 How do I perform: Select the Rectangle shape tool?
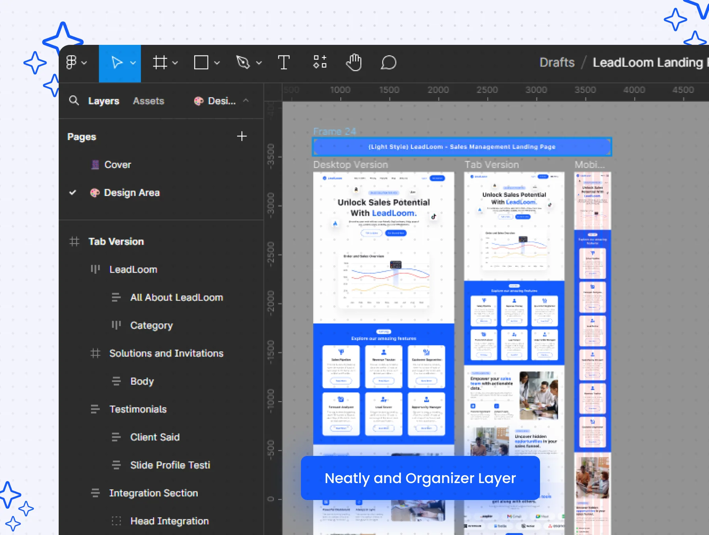pos(201,63)
